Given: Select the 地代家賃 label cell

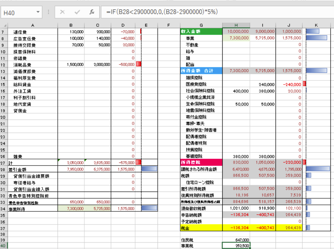Looking at the screenshot, I should [33, 104].
